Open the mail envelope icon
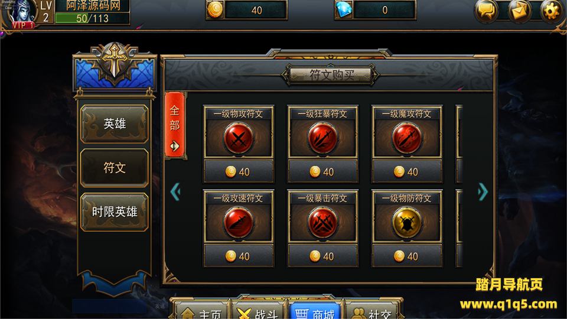Viewport: 567px width, 319px height. pos(519,11)
